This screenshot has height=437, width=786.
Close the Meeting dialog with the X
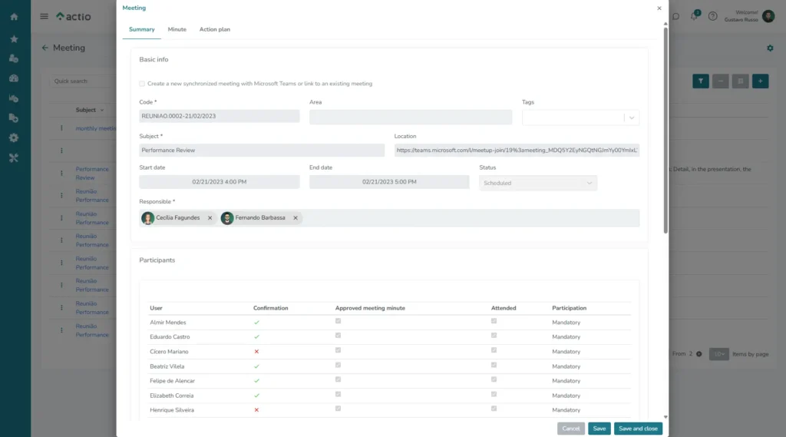pos(659,8)
